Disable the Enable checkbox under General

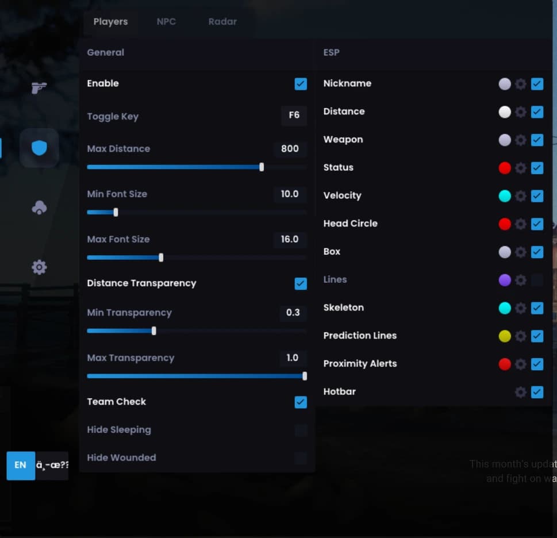click(300, 84)
